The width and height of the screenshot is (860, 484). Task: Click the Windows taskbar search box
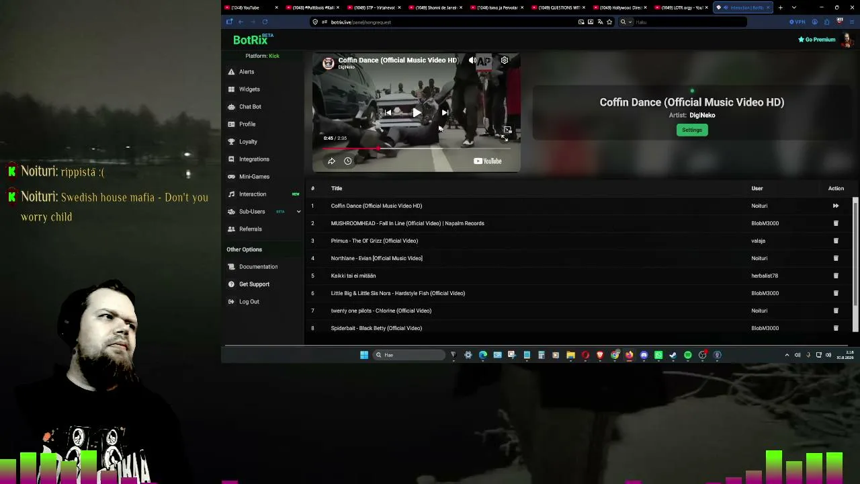pos(410,355)
